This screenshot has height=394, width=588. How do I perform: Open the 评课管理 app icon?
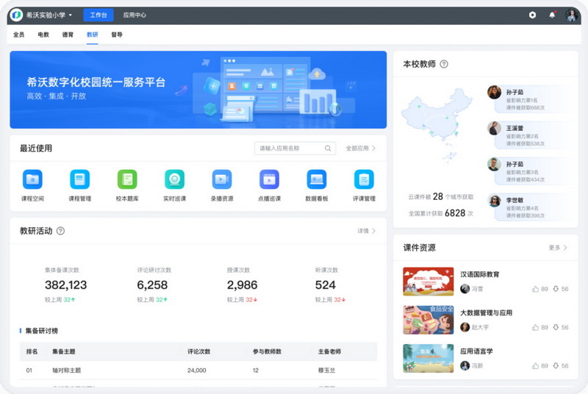pos(364,179)
